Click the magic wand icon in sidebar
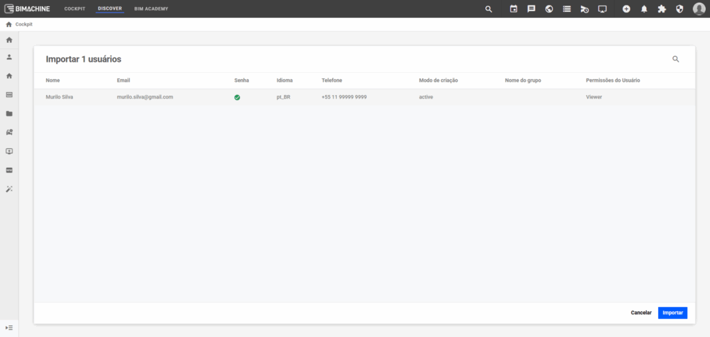Viewport: 710px width, 337px height. point(9,189)
